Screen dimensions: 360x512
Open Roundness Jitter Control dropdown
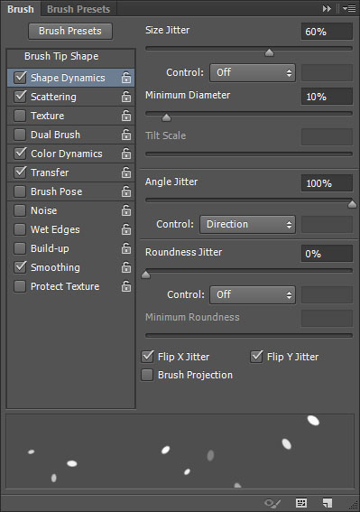click(x=253, y=295)
